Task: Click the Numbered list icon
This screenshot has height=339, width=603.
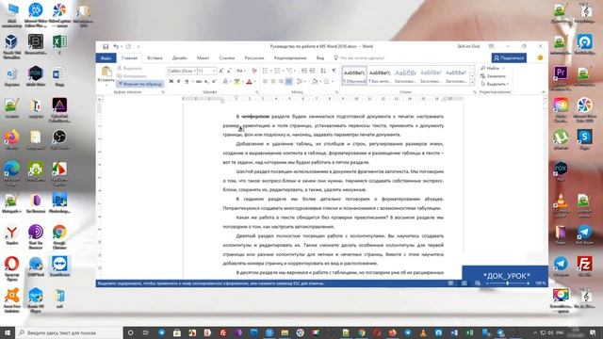Action: pos(277,71)
